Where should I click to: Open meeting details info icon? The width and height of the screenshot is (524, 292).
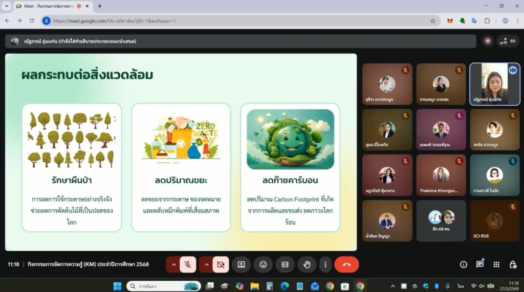(463, 264)
